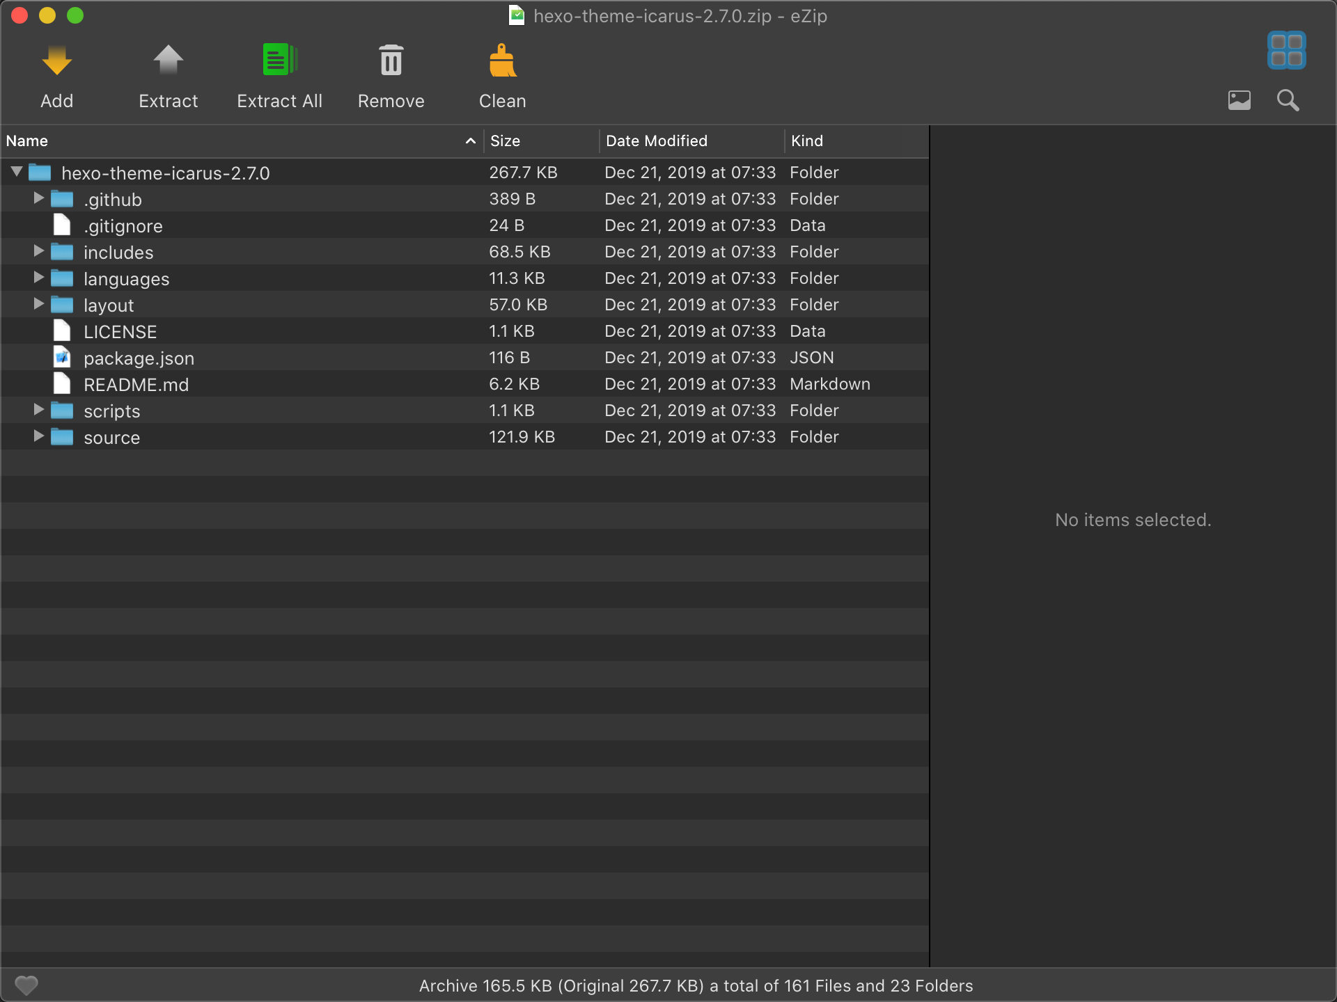Screen dimensions: 1337x1002
Task: Click the archive summary status text
Action: (x=696, y=986)
